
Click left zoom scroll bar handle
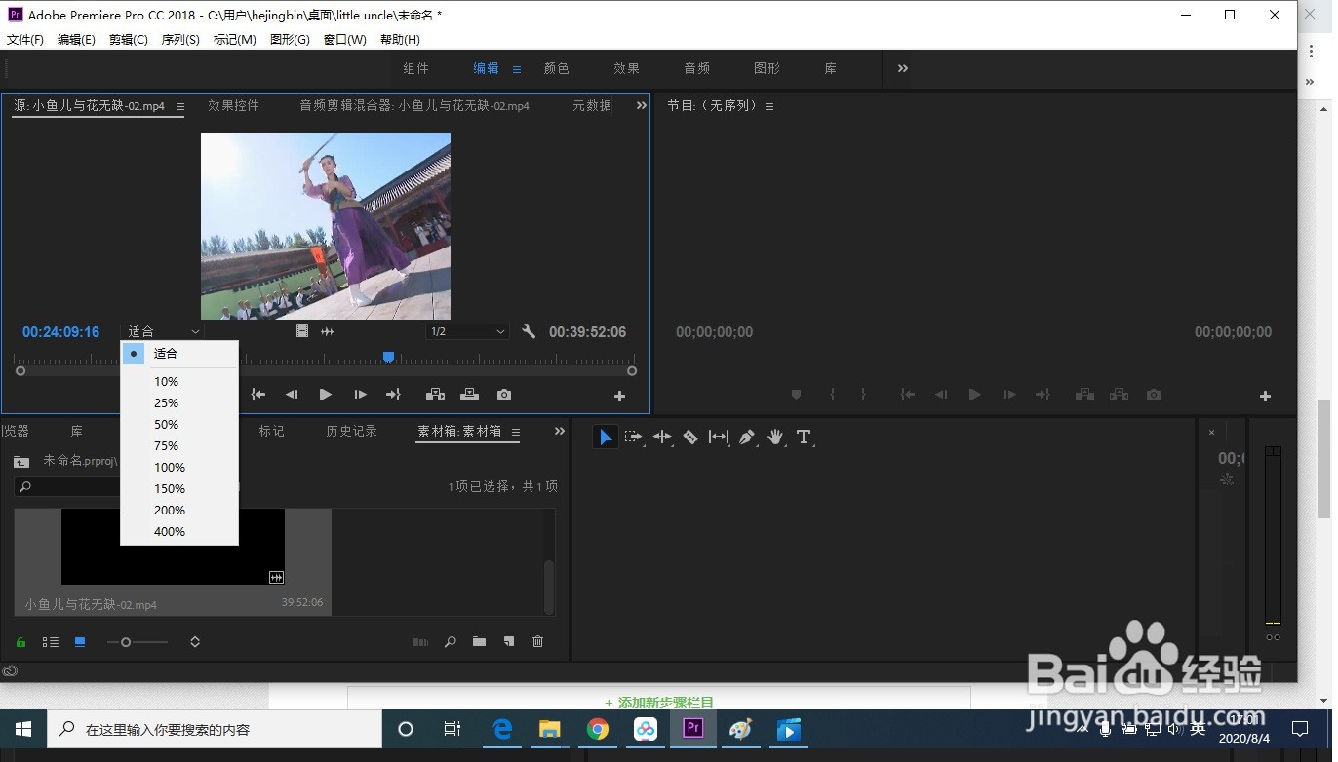(20, 371)
